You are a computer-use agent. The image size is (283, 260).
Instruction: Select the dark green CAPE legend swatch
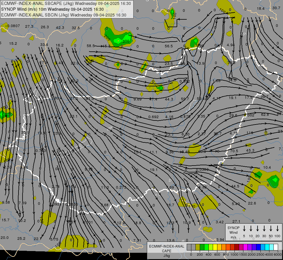coord(202,247)
